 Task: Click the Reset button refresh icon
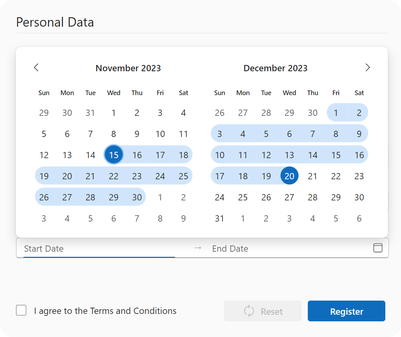pyautogui.click(x=249, y=311)
